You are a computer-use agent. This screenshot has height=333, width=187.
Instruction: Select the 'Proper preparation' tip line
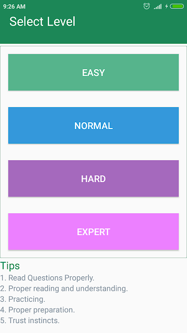pos(37,310)
